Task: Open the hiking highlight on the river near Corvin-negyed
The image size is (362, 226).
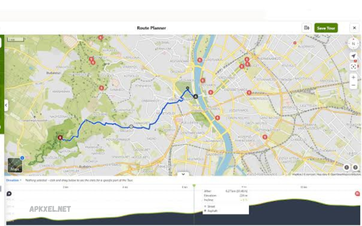Action: [217, 118]
